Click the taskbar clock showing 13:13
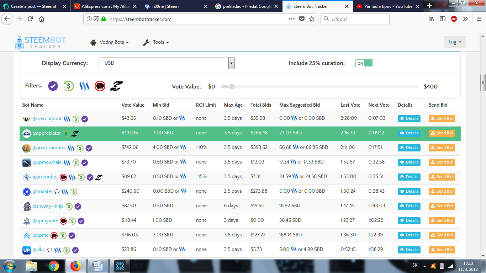 tap(468, 266)
